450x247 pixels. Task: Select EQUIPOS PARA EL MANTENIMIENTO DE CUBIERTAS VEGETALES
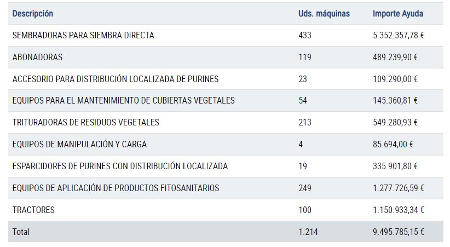(123, 101)
